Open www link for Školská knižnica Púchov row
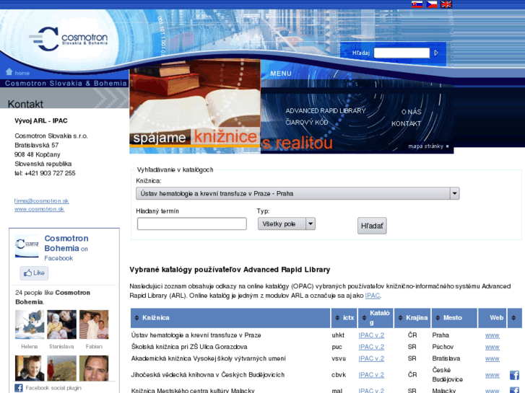 [x=493, y=347]
